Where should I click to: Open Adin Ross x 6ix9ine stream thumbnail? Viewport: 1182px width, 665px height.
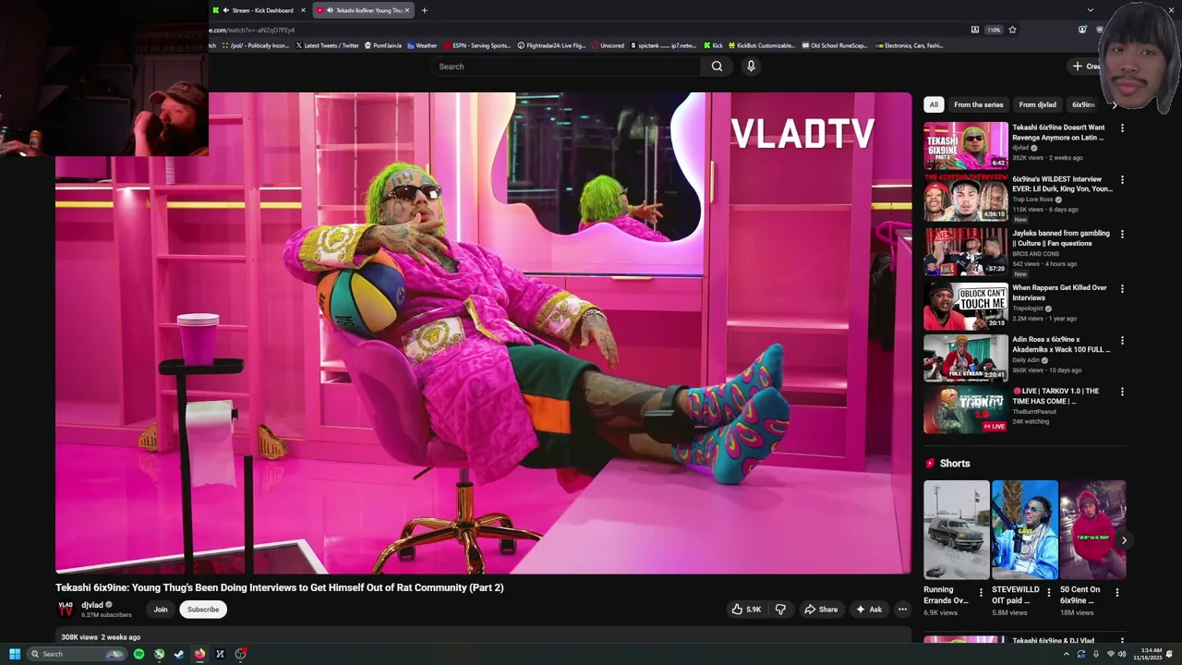(x=966, y=357)
